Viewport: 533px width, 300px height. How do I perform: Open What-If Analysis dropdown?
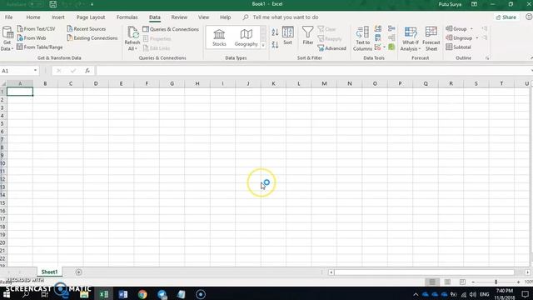(411, 38)
